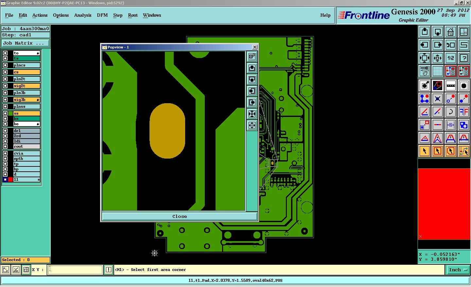Click the topmost Popview window-link icon
This screenshot has width=471, height=287.
coord(252,57)
